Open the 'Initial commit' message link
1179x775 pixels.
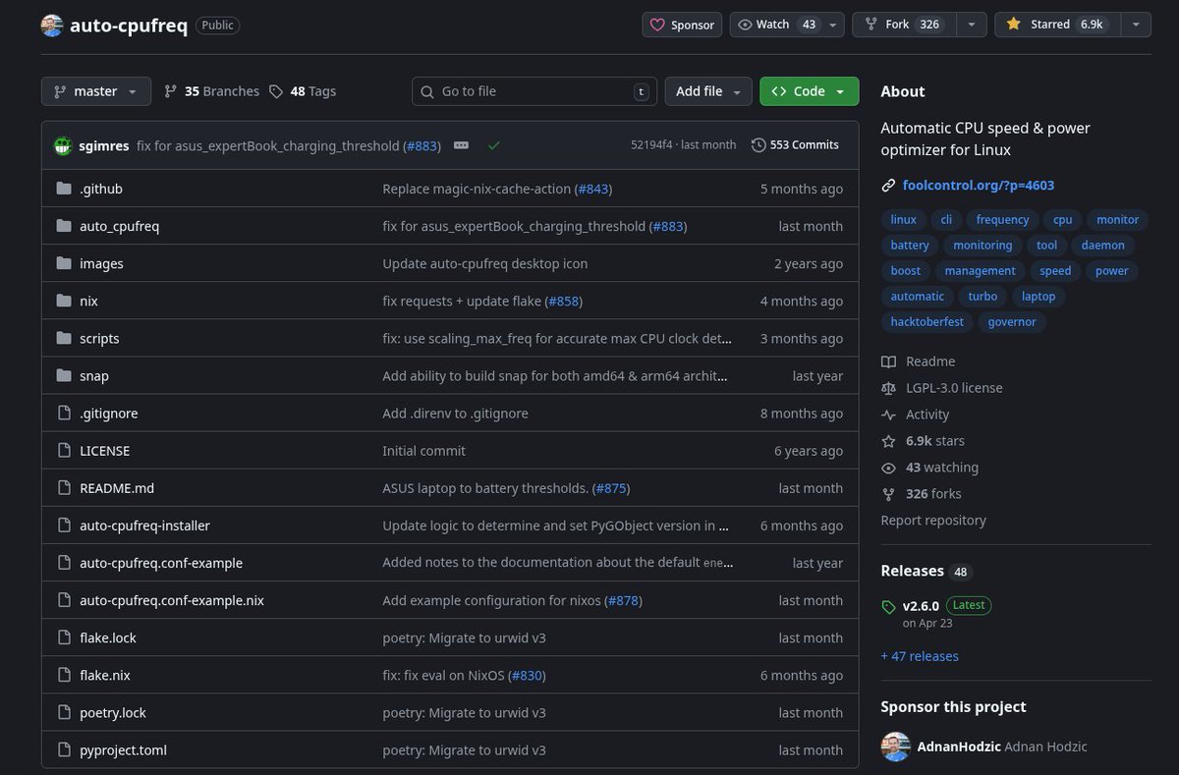point(423,451)
